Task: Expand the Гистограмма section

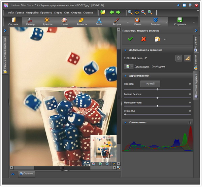Action: click(126, 122)
